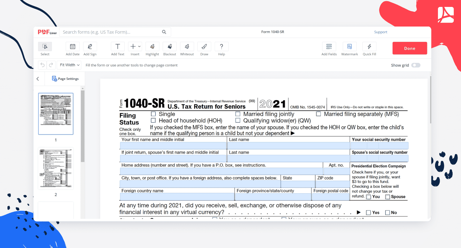The width and height of the screenshot is (461, 248).
Task: Select the Blackout tool
Action: click(170, 47)
